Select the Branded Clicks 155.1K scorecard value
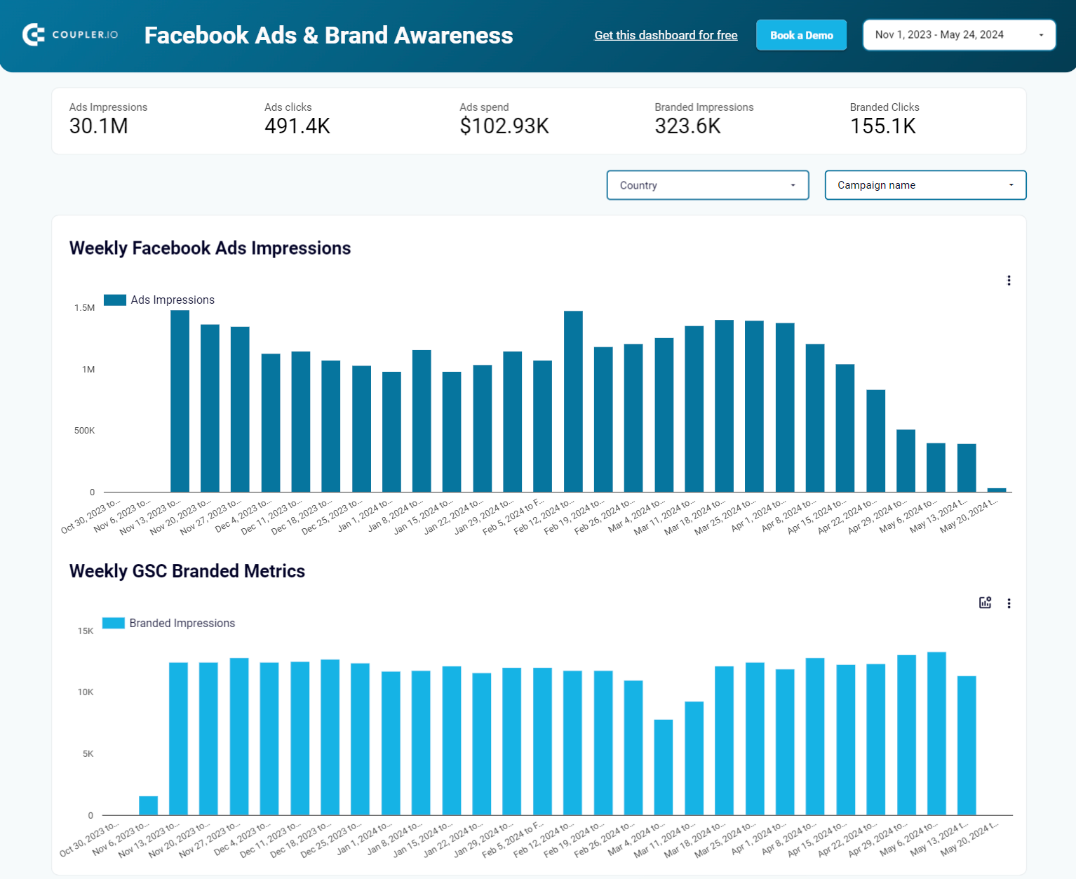Screen dimensions: 1076x879 (x=883, y=126)
